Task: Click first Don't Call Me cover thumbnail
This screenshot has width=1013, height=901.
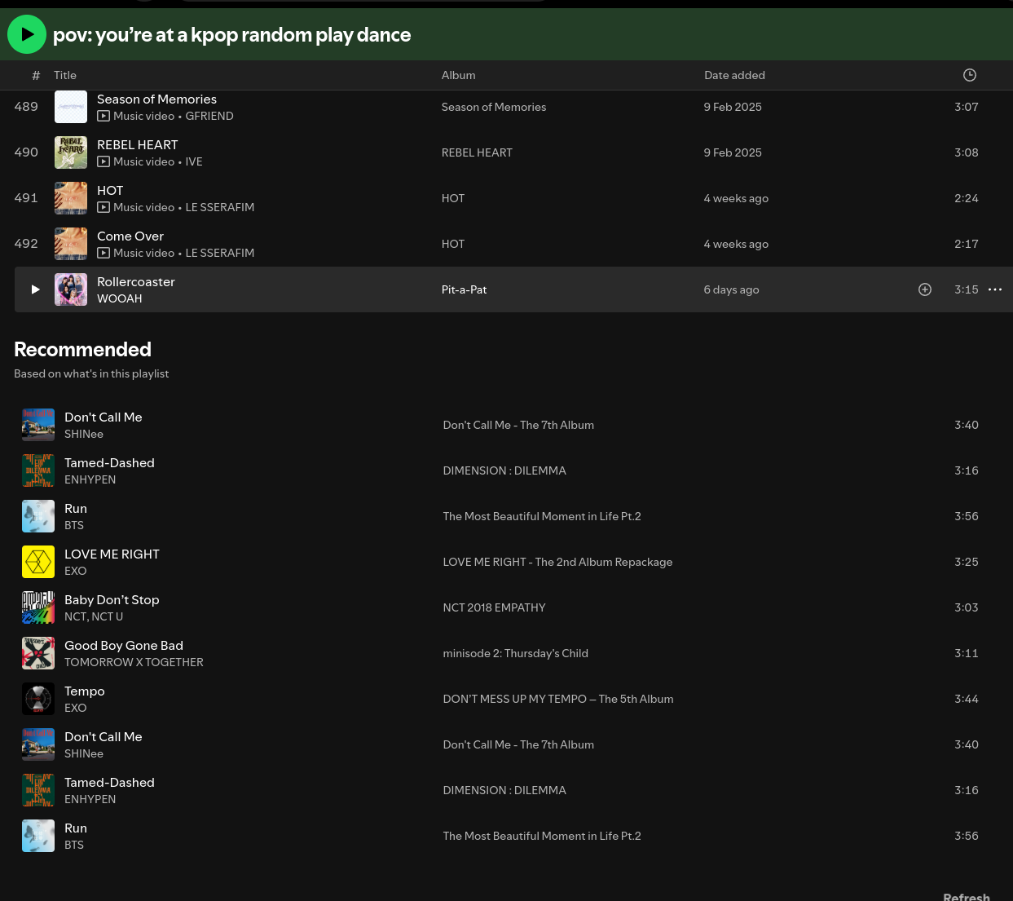Action: click(x=38, y=425)
